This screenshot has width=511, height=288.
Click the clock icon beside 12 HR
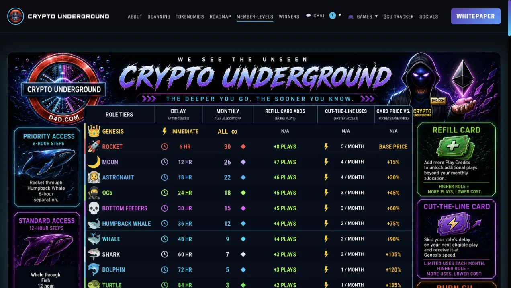pos(164,162)
